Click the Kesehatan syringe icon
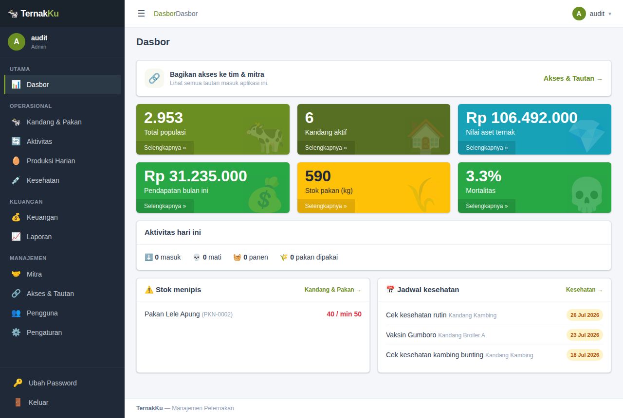 coord(16,180)
